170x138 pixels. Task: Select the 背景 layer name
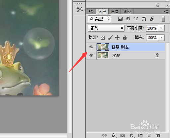pos(116,56)
